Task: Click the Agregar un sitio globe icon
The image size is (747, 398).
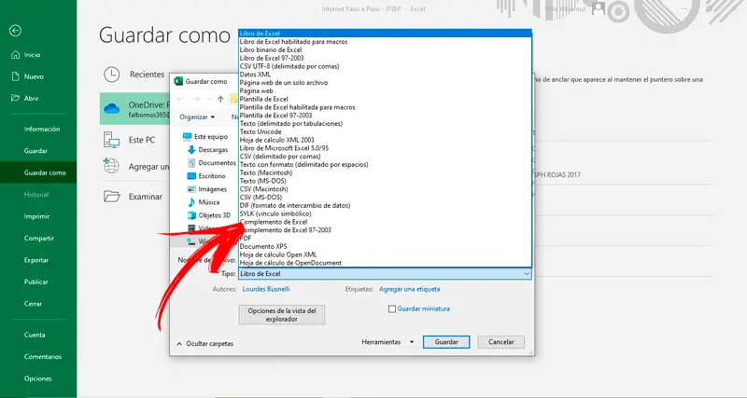Action: click(111, 166)
